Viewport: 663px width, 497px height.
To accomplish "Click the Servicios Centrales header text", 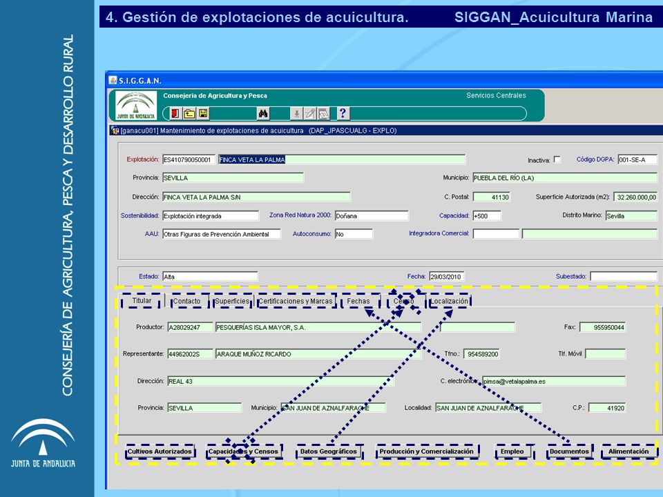I will [x=496, y=95].
